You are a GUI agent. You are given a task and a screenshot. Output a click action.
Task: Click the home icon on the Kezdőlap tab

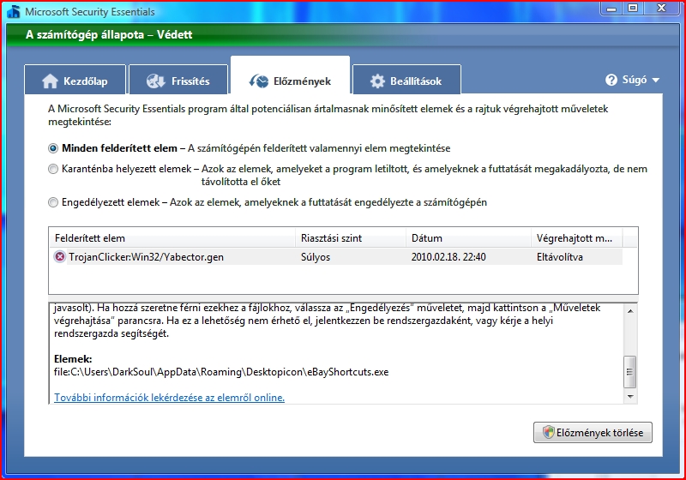click(x=50, y=81)
